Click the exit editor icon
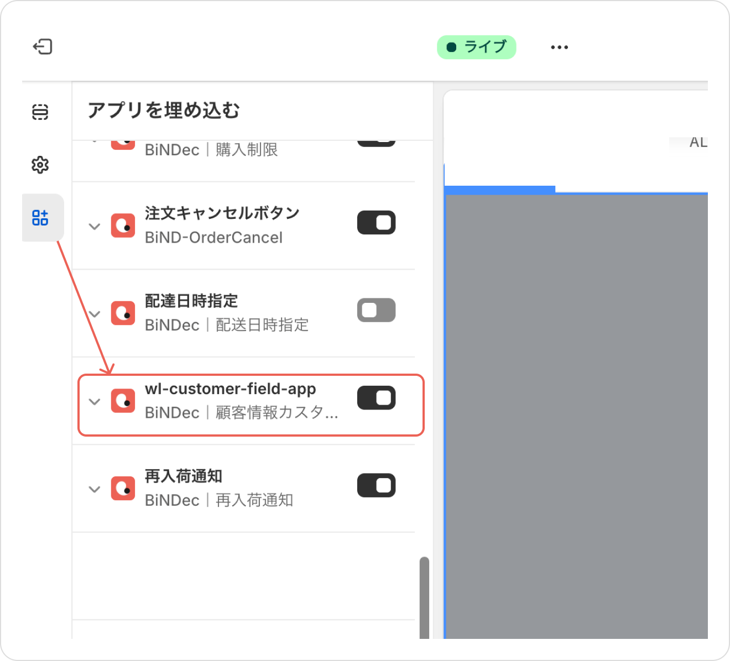Screen dimensions: 730x661 pos(43,47)
